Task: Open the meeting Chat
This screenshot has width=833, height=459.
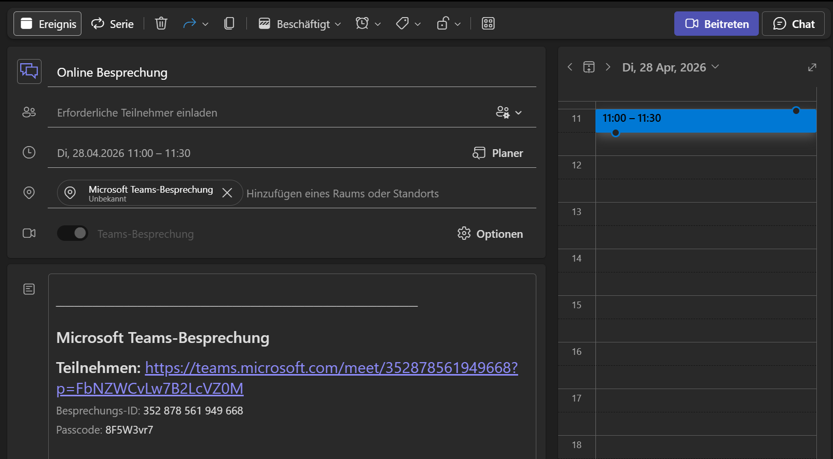Action: [793, 24]
